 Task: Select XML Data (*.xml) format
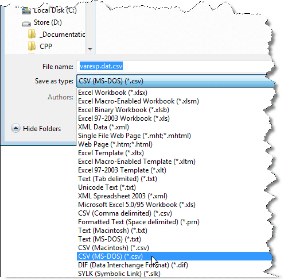click(174, 127)
